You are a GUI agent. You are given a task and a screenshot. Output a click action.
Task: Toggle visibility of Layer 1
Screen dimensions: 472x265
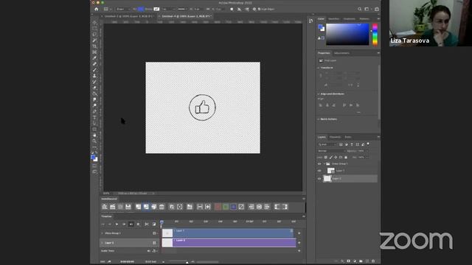coord(319,171)
